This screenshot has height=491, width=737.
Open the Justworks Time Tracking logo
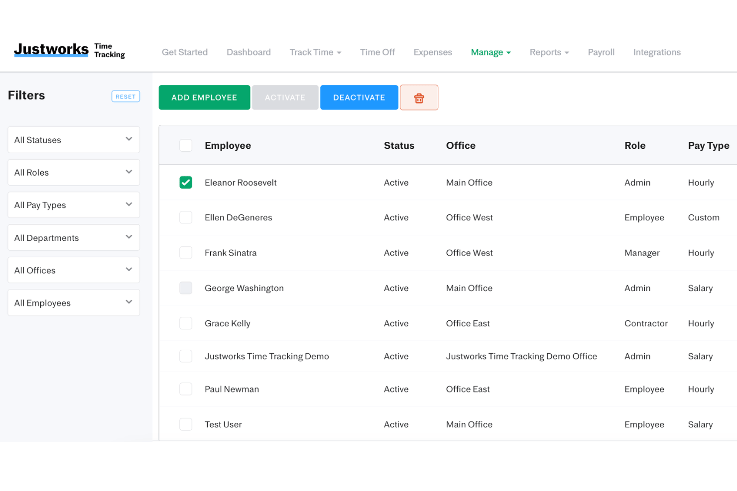tap(69, 50)
